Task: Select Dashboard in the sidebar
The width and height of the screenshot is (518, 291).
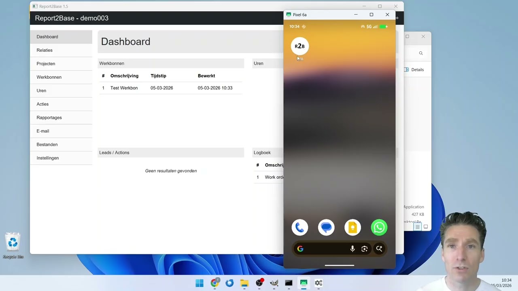Action: [61, 37]
